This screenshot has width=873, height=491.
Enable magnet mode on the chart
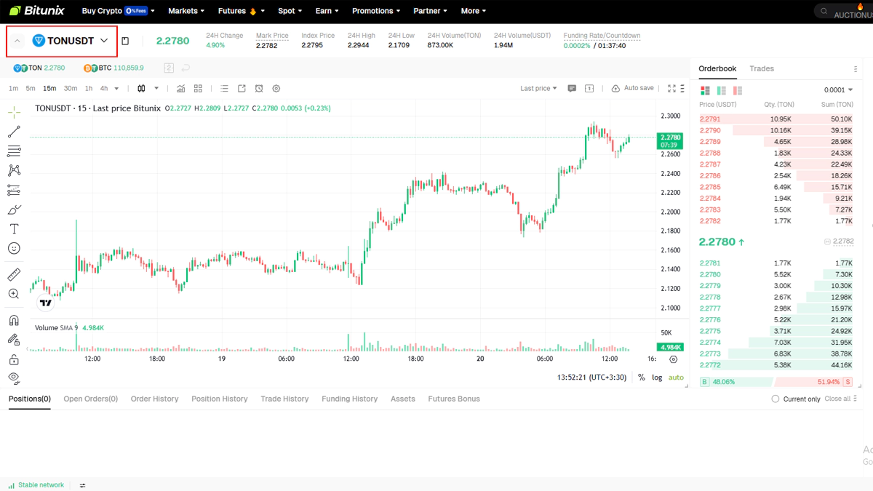point(15,320)
